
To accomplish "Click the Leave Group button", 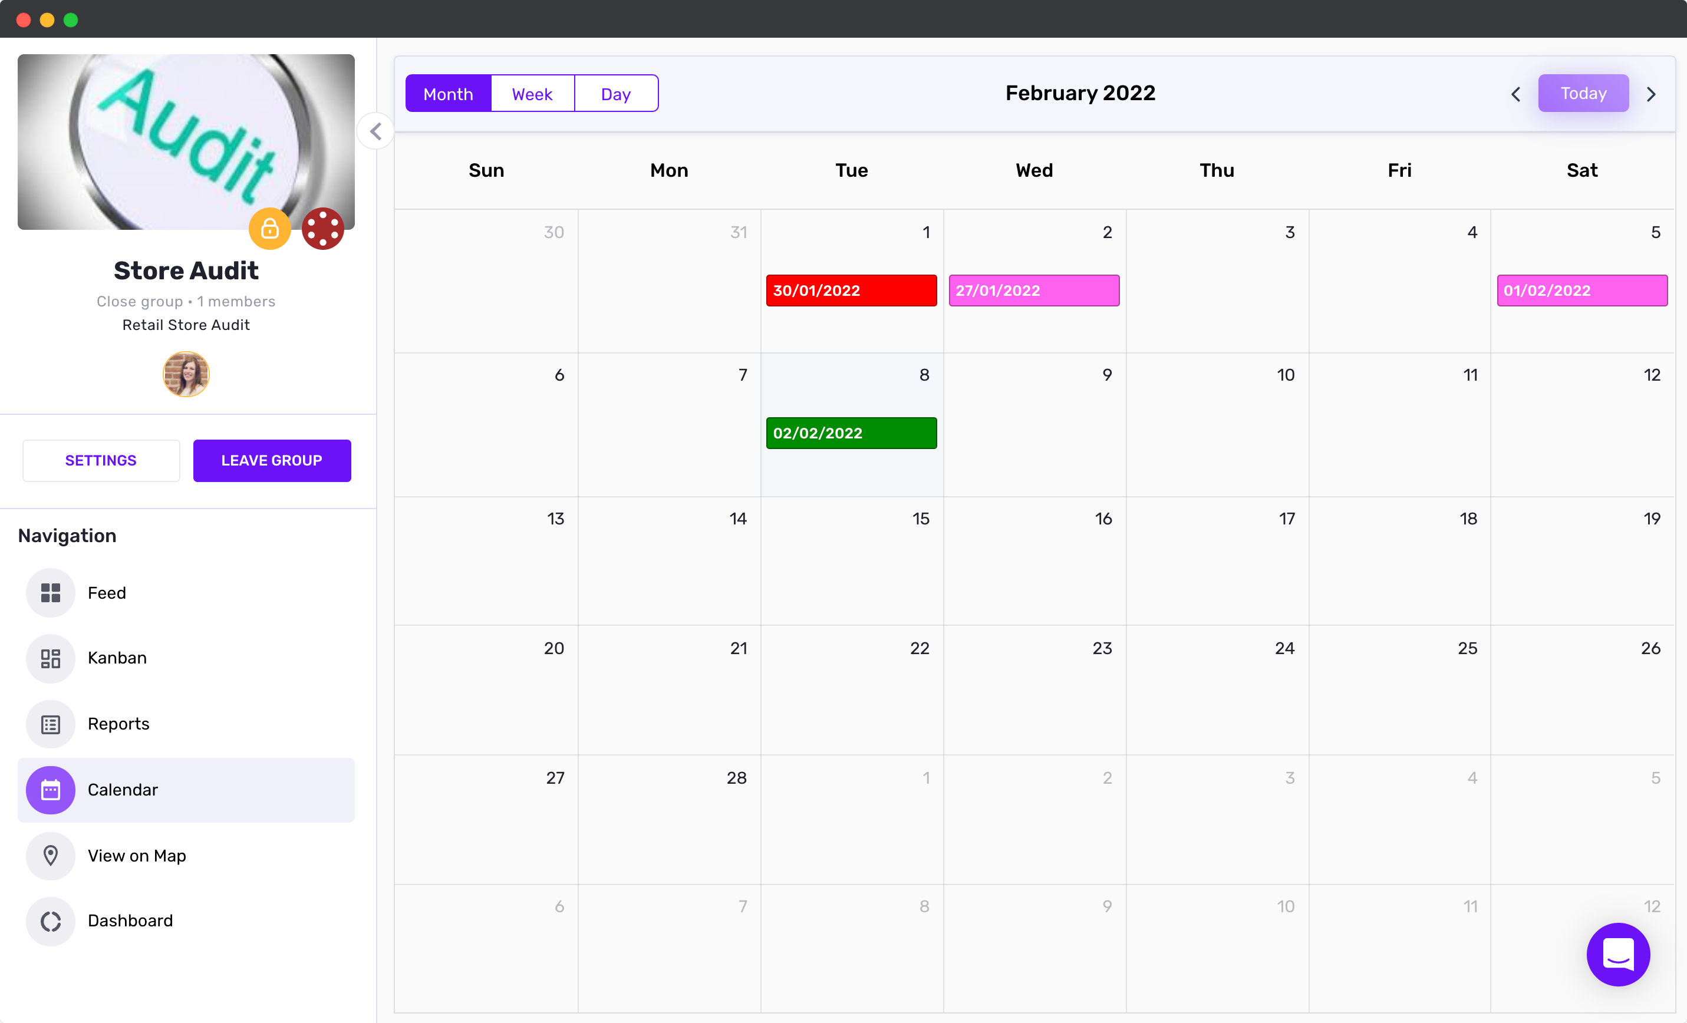I will click(x=272, y=460).
